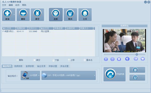
Task: Click the pause conversion button
Action: click(x=137, y=77)
